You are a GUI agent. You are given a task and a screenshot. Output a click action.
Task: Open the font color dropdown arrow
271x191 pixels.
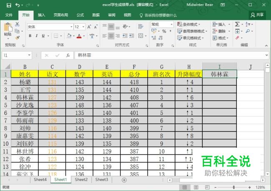click(84, 36)
